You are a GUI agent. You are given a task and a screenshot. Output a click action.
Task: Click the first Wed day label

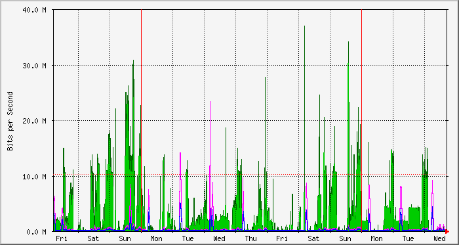pos(219,238)
